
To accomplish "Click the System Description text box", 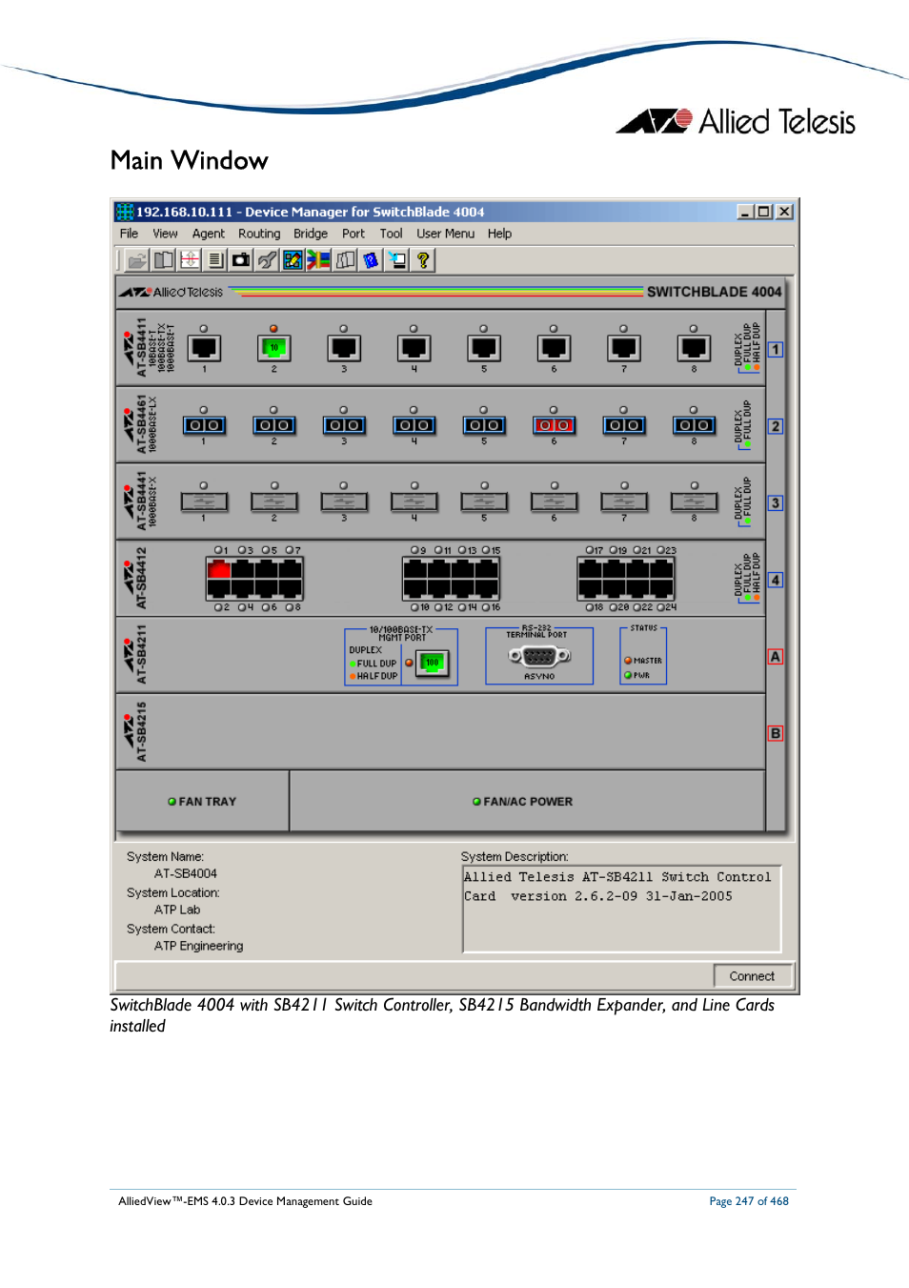I will click(x=622, y=909).
